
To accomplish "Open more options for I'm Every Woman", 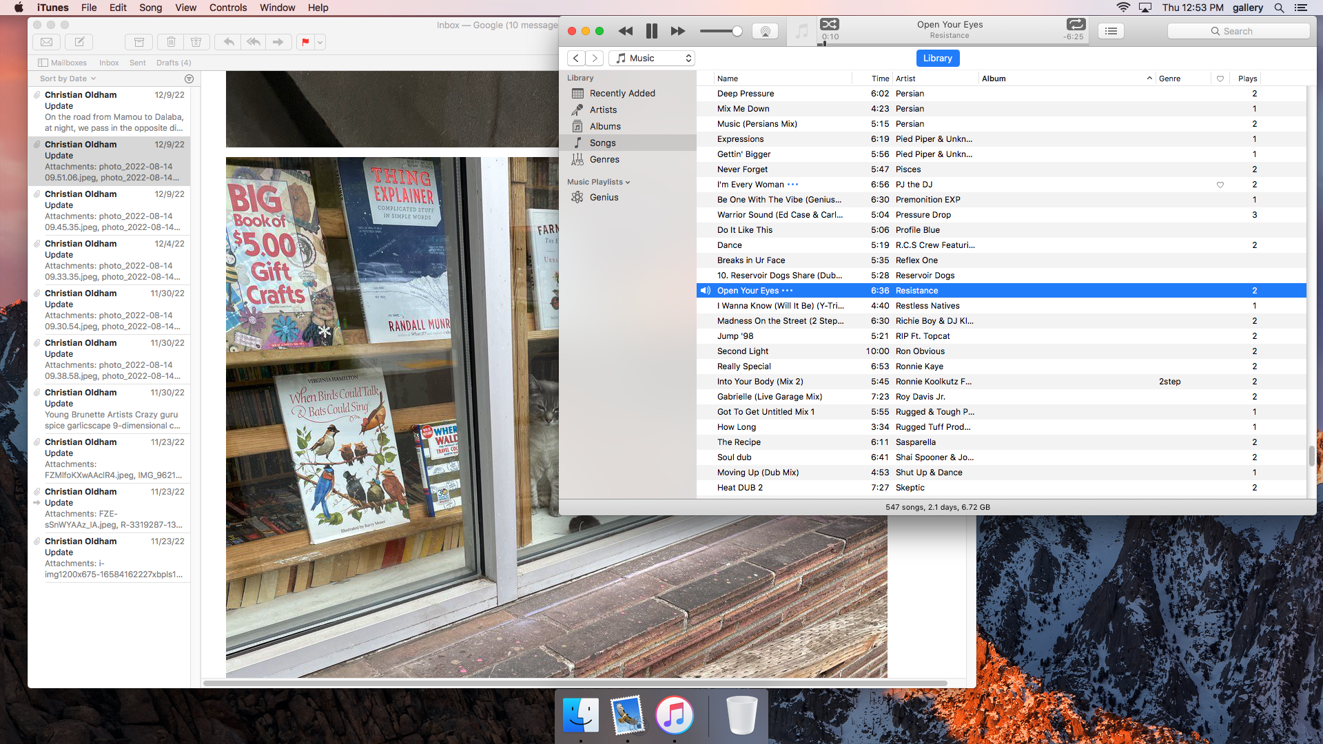I will tap(793, 184).
